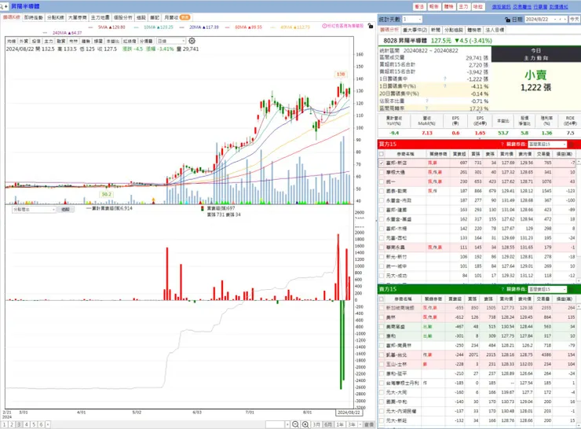Image resolution: width=581 pixels, height=429 pixels.
Task: Switch to the 月營收 tab
Action: (177, 17)
